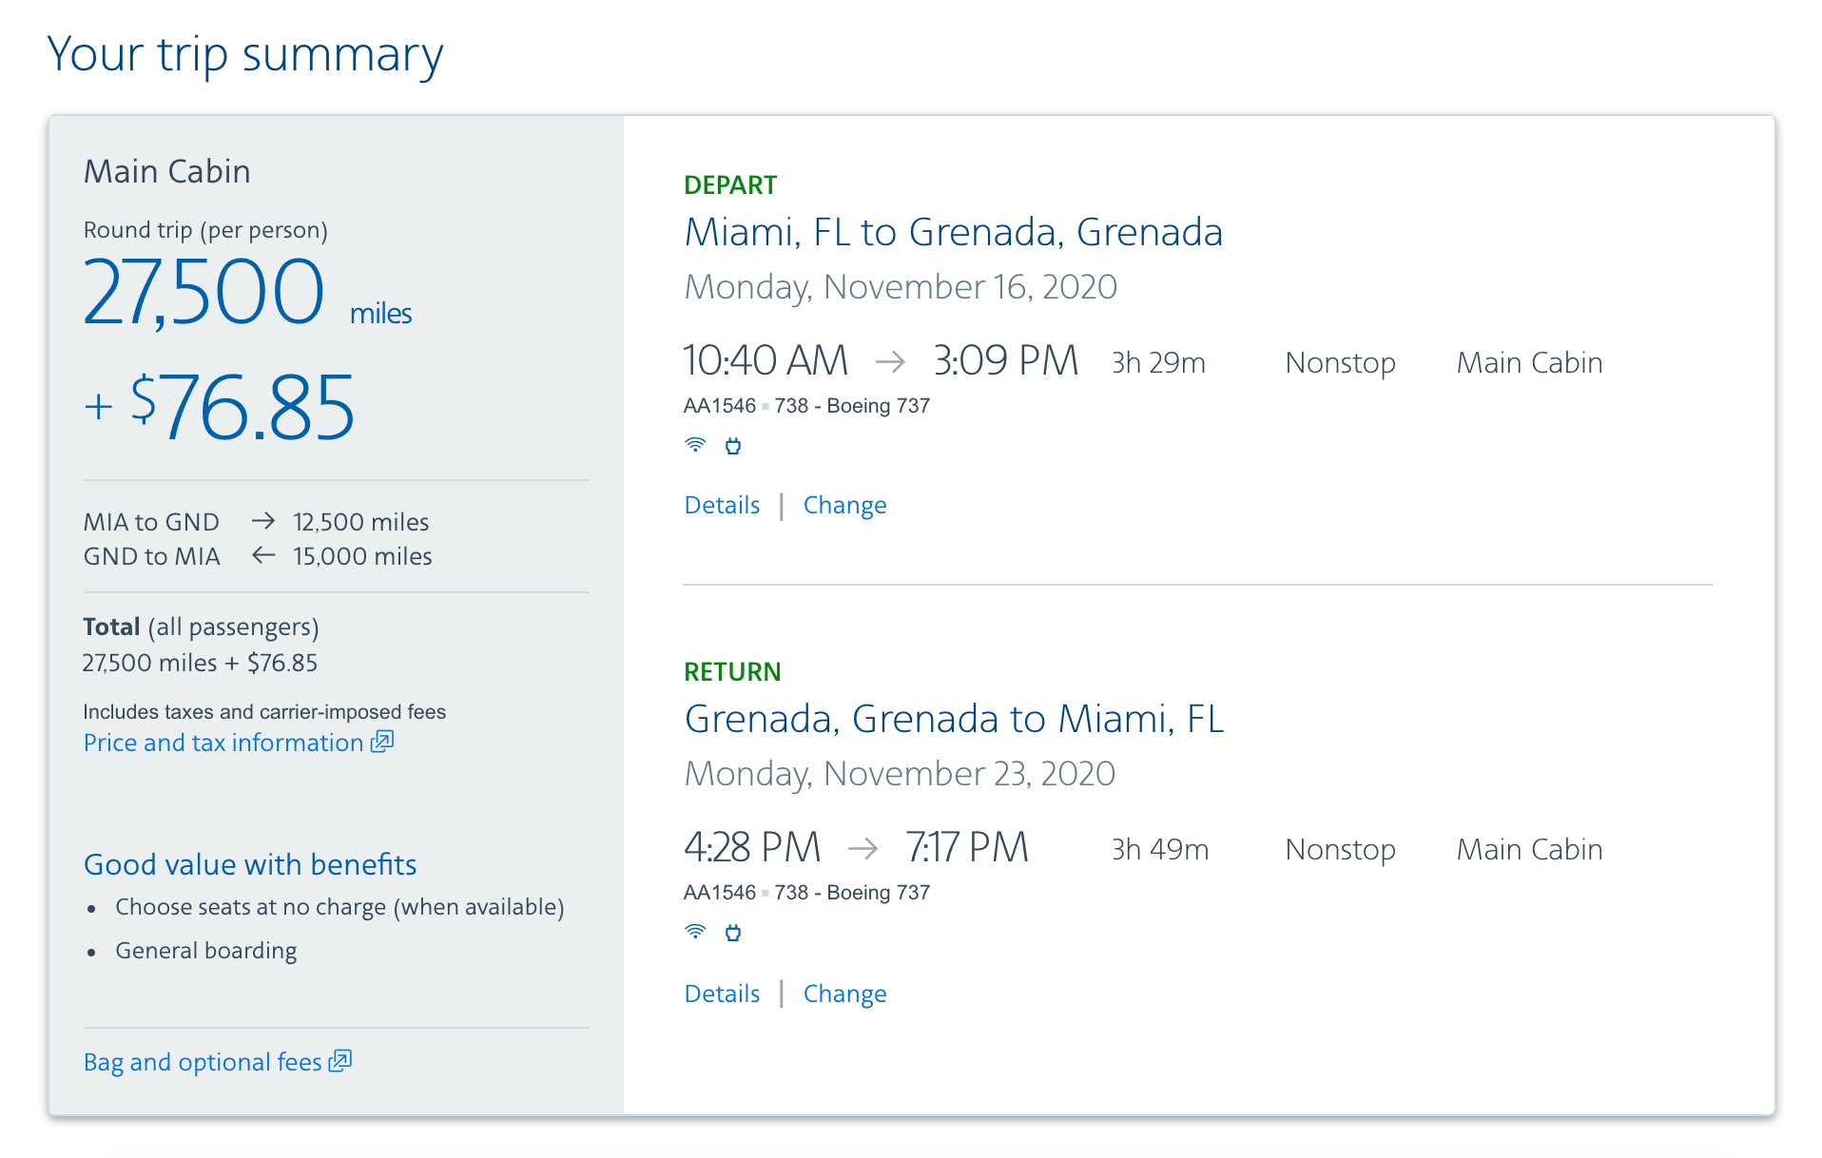1822x1158 pixels.
Task: Click the 27,500 miles round trip price
Action: [204, 293]
